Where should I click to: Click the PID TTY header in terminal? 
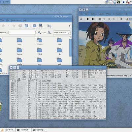click(x=16, y=81)
